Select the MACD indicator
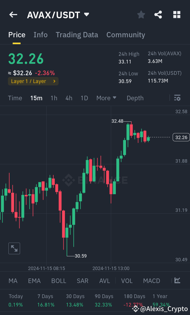Viewport: 190px width, 315px height. click(151, 281)
